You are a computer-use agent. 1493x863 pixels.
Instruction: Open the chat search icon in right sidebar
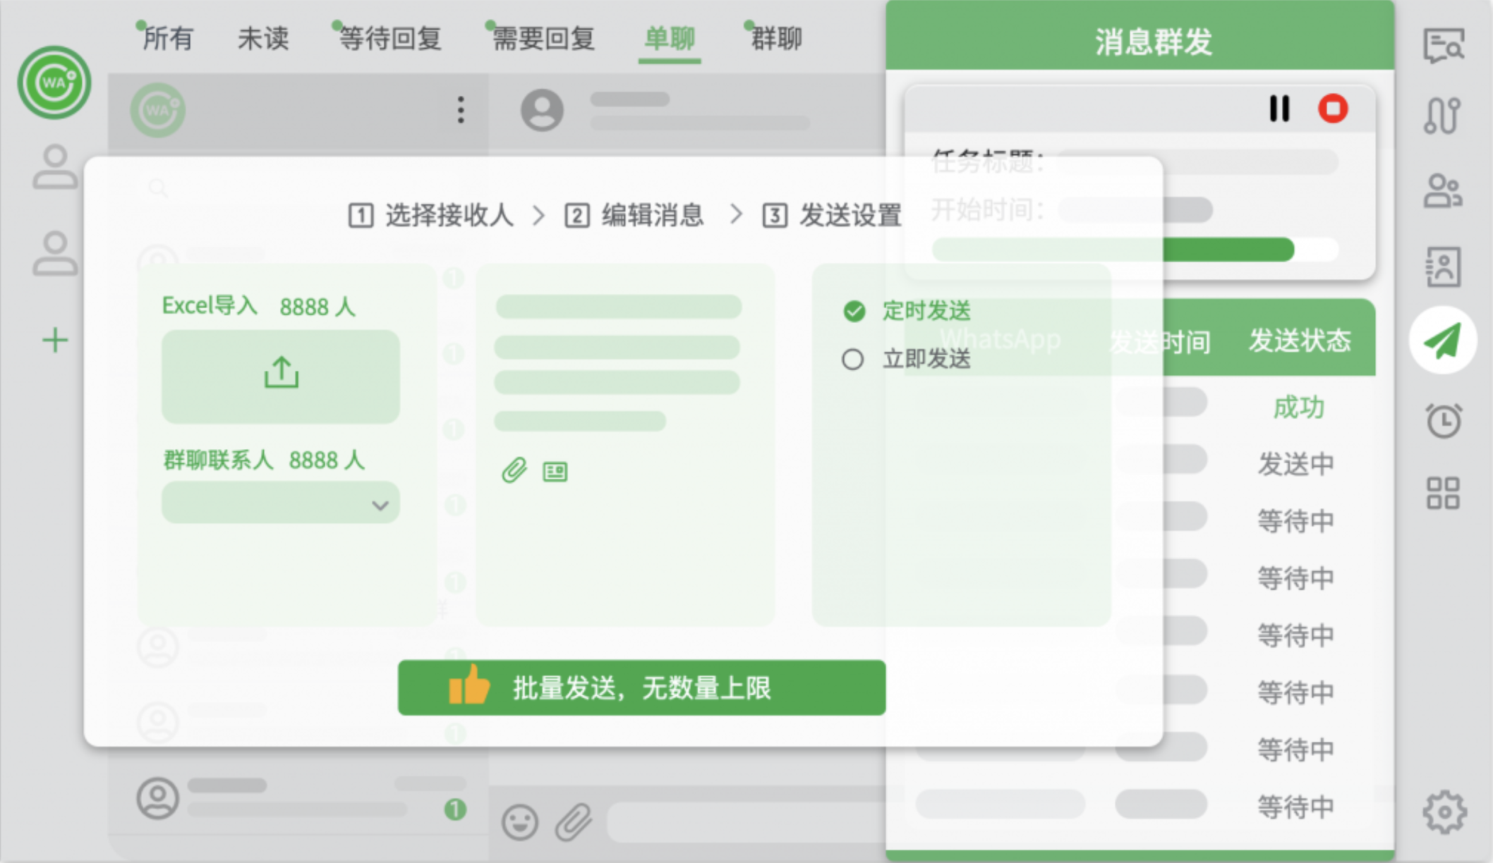[1443, 46]
